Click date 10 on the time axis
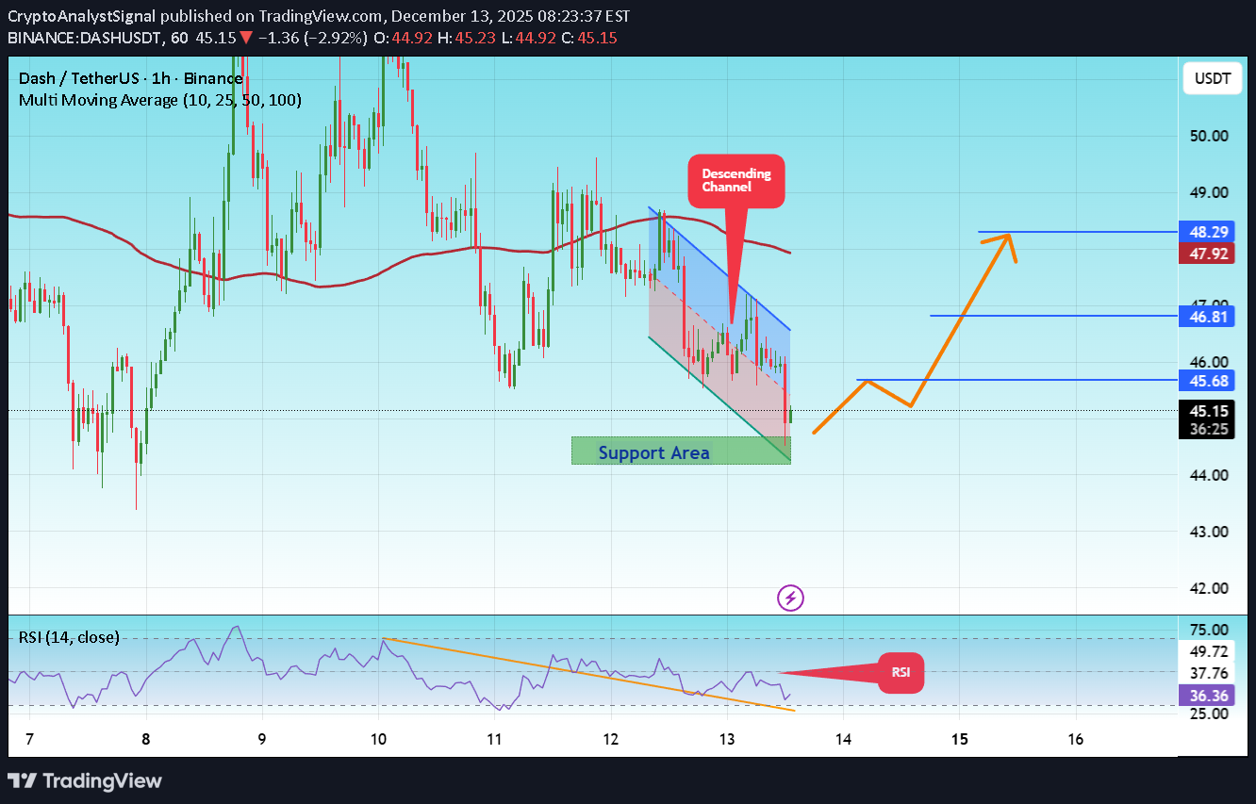This screenshot has width=1256, height=804. [x=378, y=740]
